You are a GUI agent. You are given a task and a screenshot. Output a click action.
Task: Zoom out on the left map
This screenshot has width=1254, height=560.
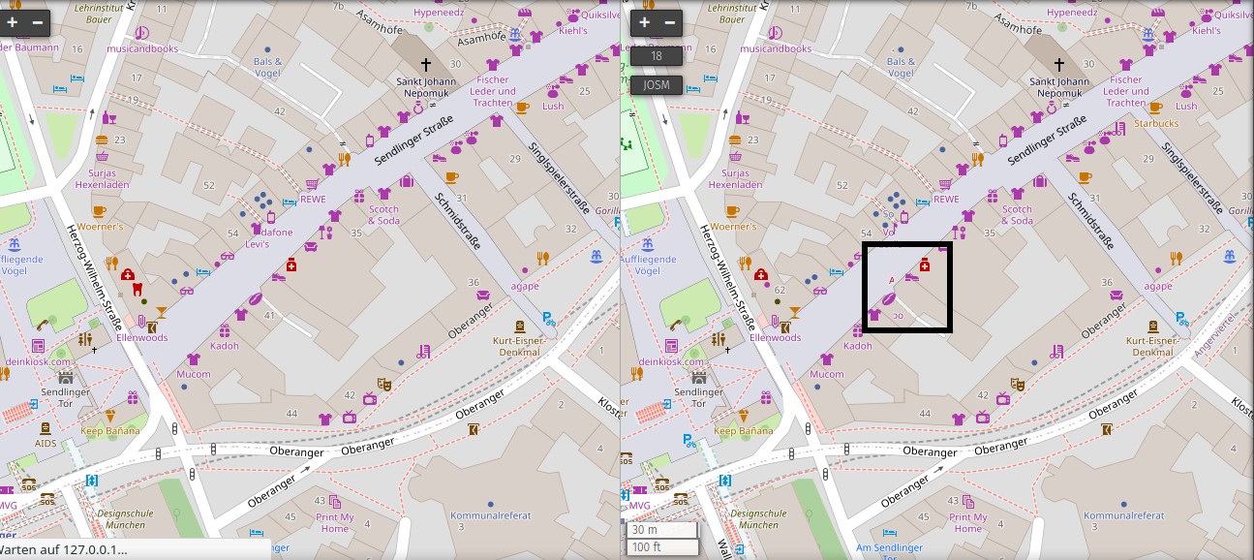click(x=38, y=21)
